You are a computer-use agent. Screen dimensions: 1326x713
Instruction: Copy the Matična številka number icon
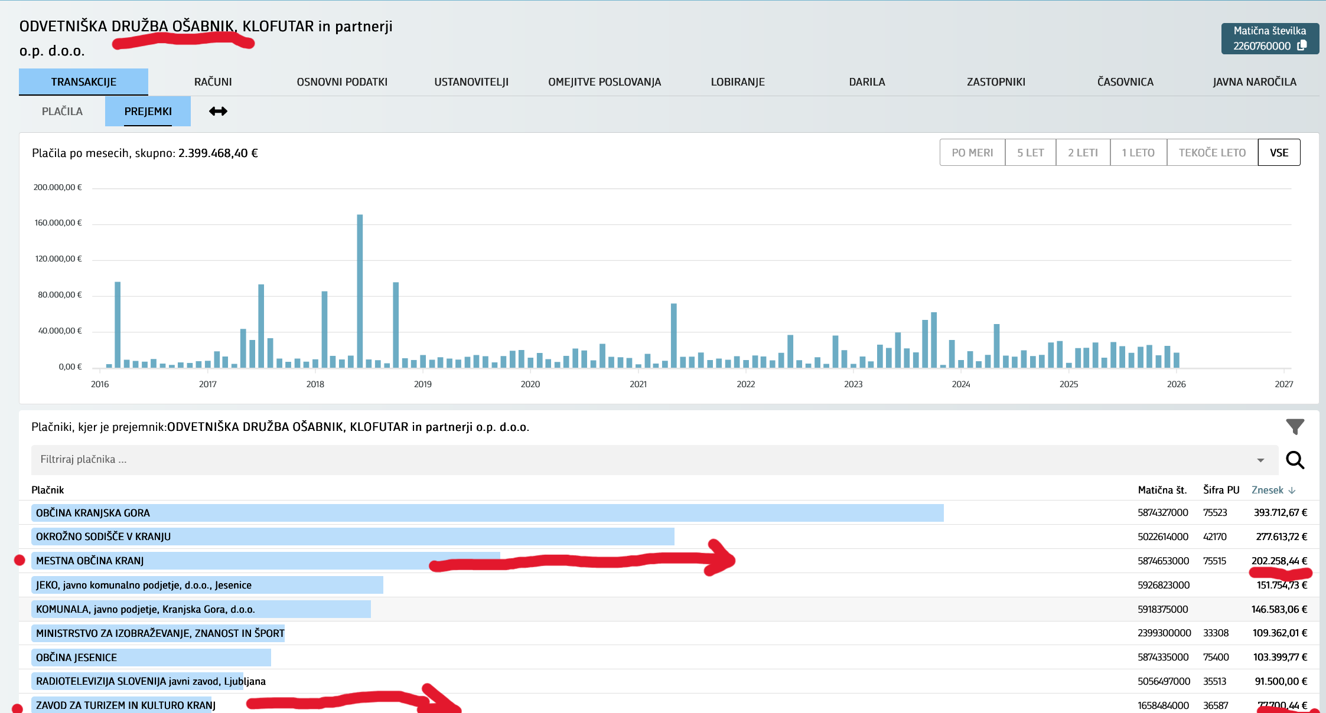pyautogui.click(x=1302, y=45)
